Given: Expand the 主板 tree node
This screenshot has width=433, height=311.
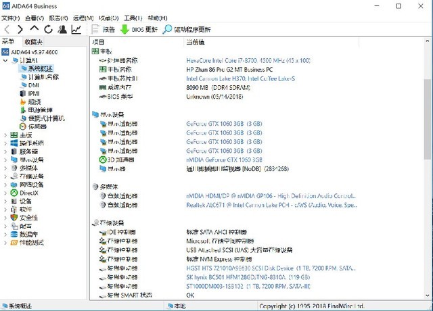Looking at the screenshot, I should pyautogui.click(x=5, y=135).
